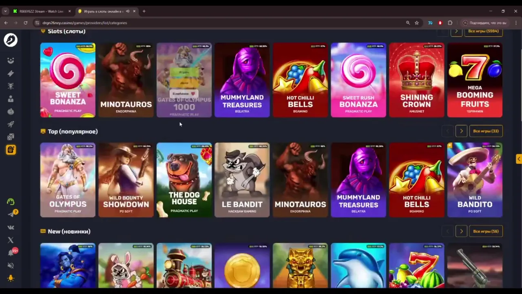The height and width of the screenshot is (294, 522).
Task: Open the joker face icon in the sidebar
Action: (x=11, y=61)
